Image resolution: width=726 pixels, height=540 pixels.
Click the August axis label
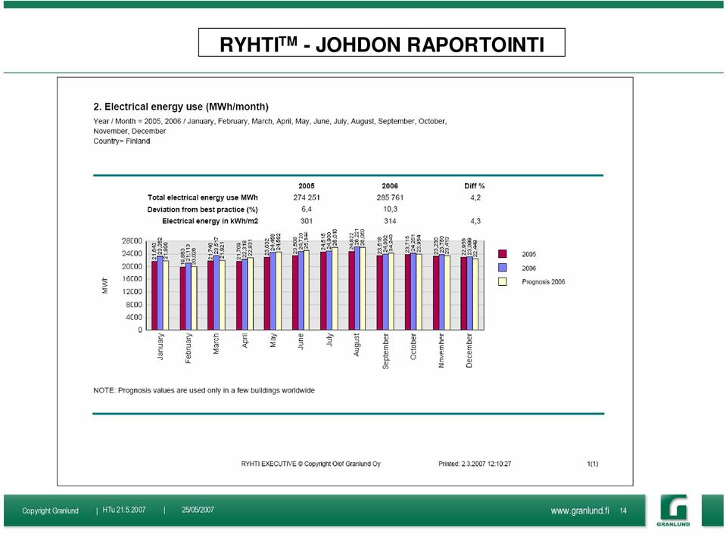pyautogui.click(x=357, y=345)
